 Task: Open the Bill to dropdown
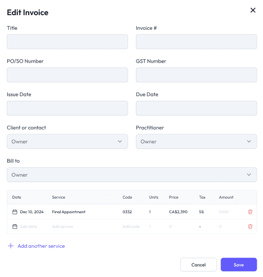[132, 175]
